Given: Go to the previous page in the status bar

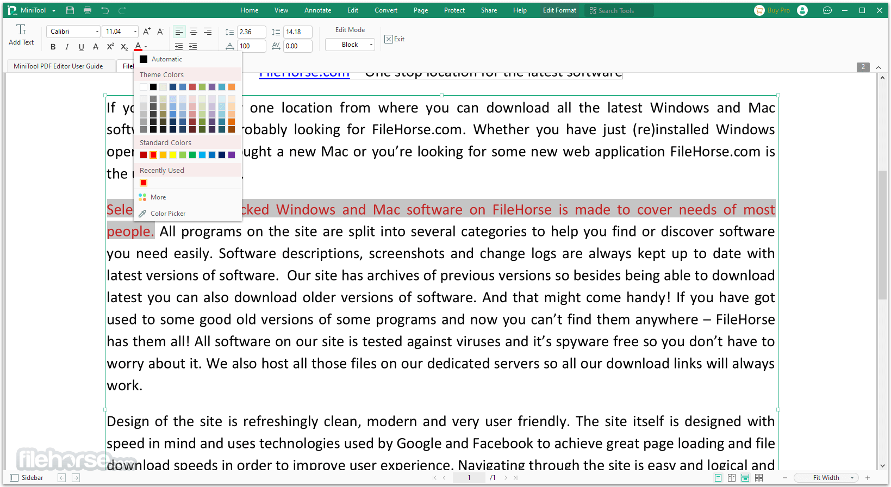Looking at the screenshot, I should pyautogui.click(x=444, y=478).
